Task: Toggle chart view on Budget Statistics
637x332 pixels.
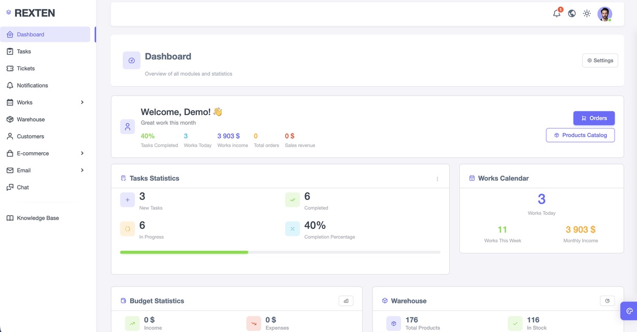Action: coord(346,300)
